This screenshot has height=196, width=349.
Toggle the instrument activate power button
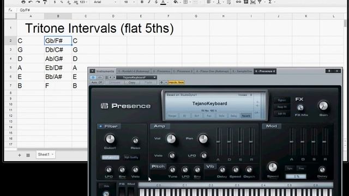coord(93,77)
